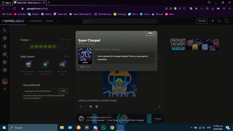
Task: Open Get an item from the shop quest
Action: coord(28,68)
